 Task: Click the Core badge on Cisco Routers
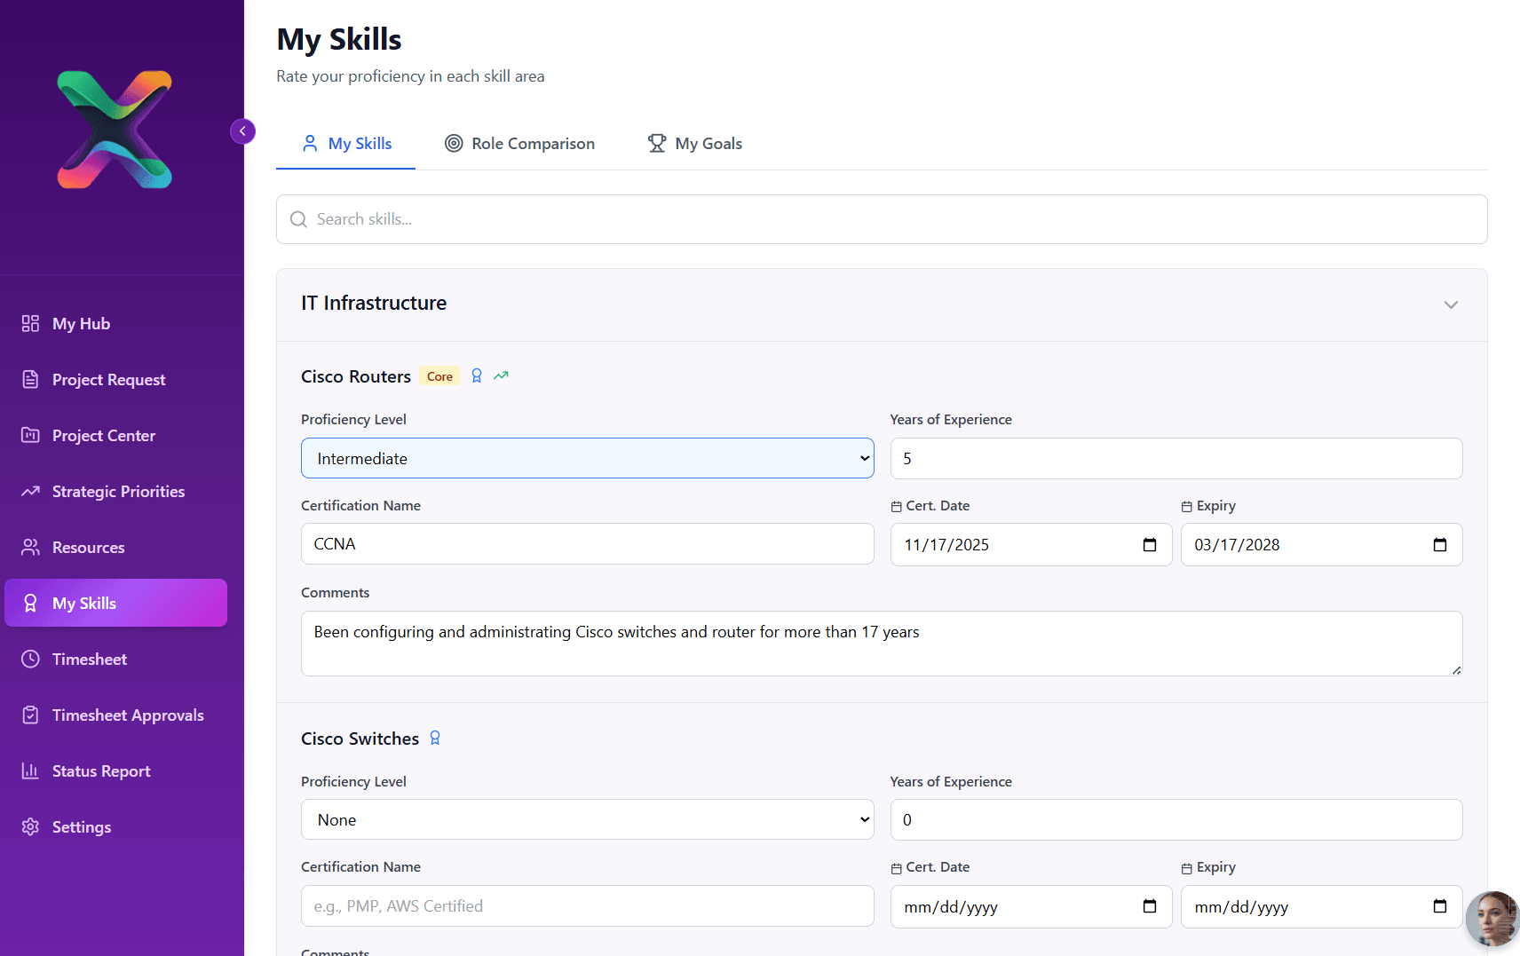click(439, 376)
